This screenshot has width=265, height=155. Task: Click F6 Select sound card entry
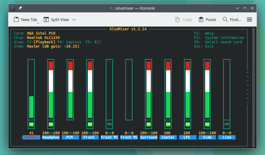218,42
